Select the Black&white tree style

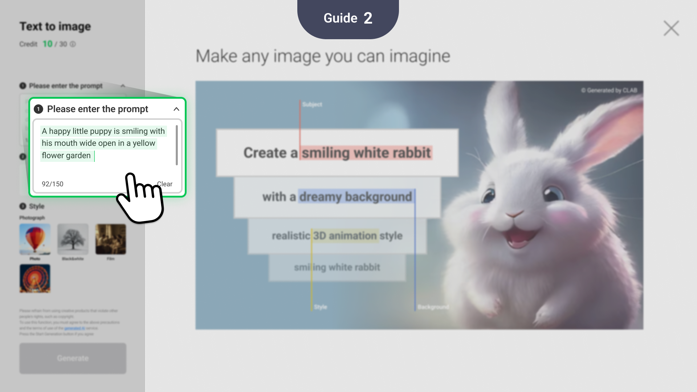click(73, 239)
